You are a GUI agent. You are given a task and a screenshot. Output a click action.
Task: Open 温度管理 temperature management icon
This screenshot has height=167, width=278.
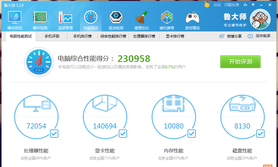point(65,17)
